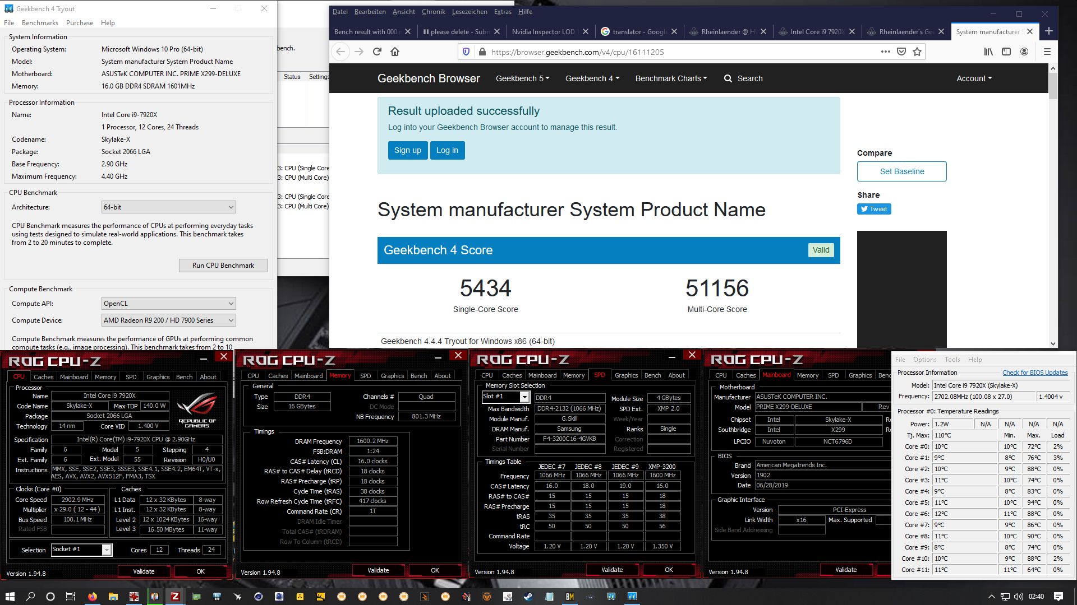Show hidden system tray icons
Image resolution: width=1077 pixels, height=605 pixels.
(x=991, y=596)
